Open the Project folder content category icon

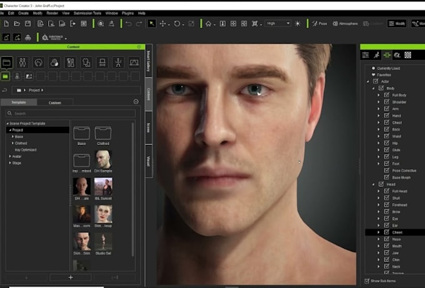pyautogui.click(x=6, y=62)
